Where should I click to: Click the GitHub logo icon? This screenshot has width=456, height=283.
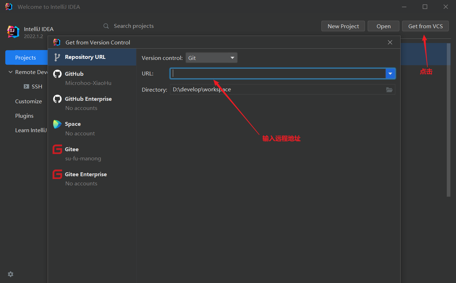(57, 74)
